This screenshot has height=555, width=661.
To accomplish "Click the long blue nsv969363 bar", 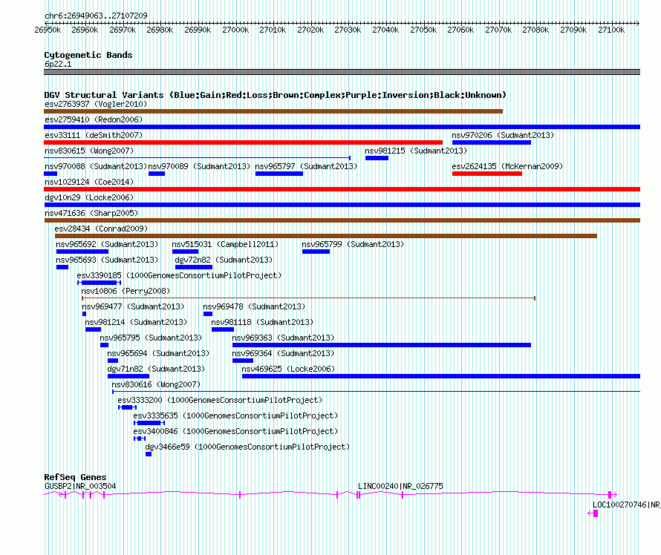I will point(382,345).
